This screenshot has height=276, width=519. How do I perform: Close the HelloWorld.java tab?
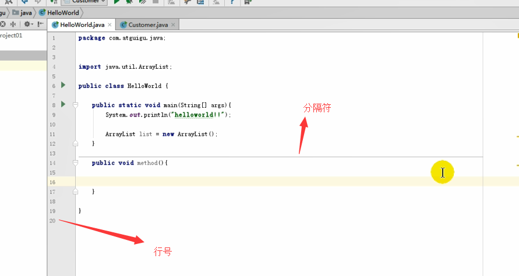coord(110,25)
